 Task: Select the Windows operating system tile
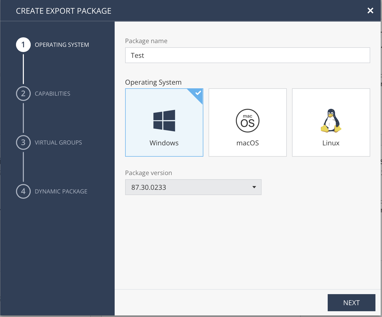click(x=164, y=122)
